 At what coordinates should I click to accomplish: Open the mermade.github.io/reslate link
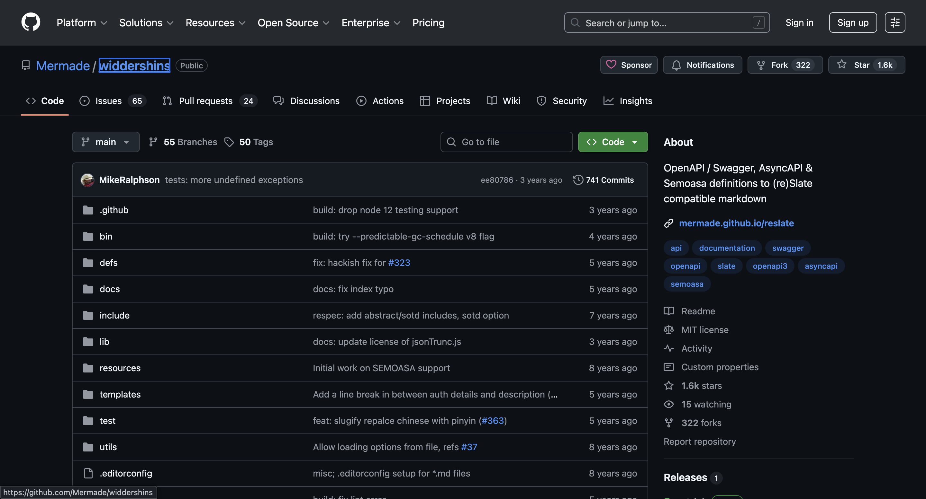[736, 223]
